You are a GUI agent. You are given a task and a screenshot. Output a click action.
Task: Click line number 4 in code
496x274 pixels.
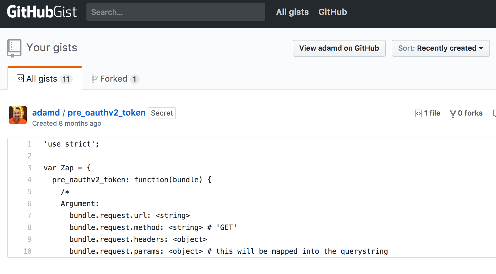coord(29,180)
